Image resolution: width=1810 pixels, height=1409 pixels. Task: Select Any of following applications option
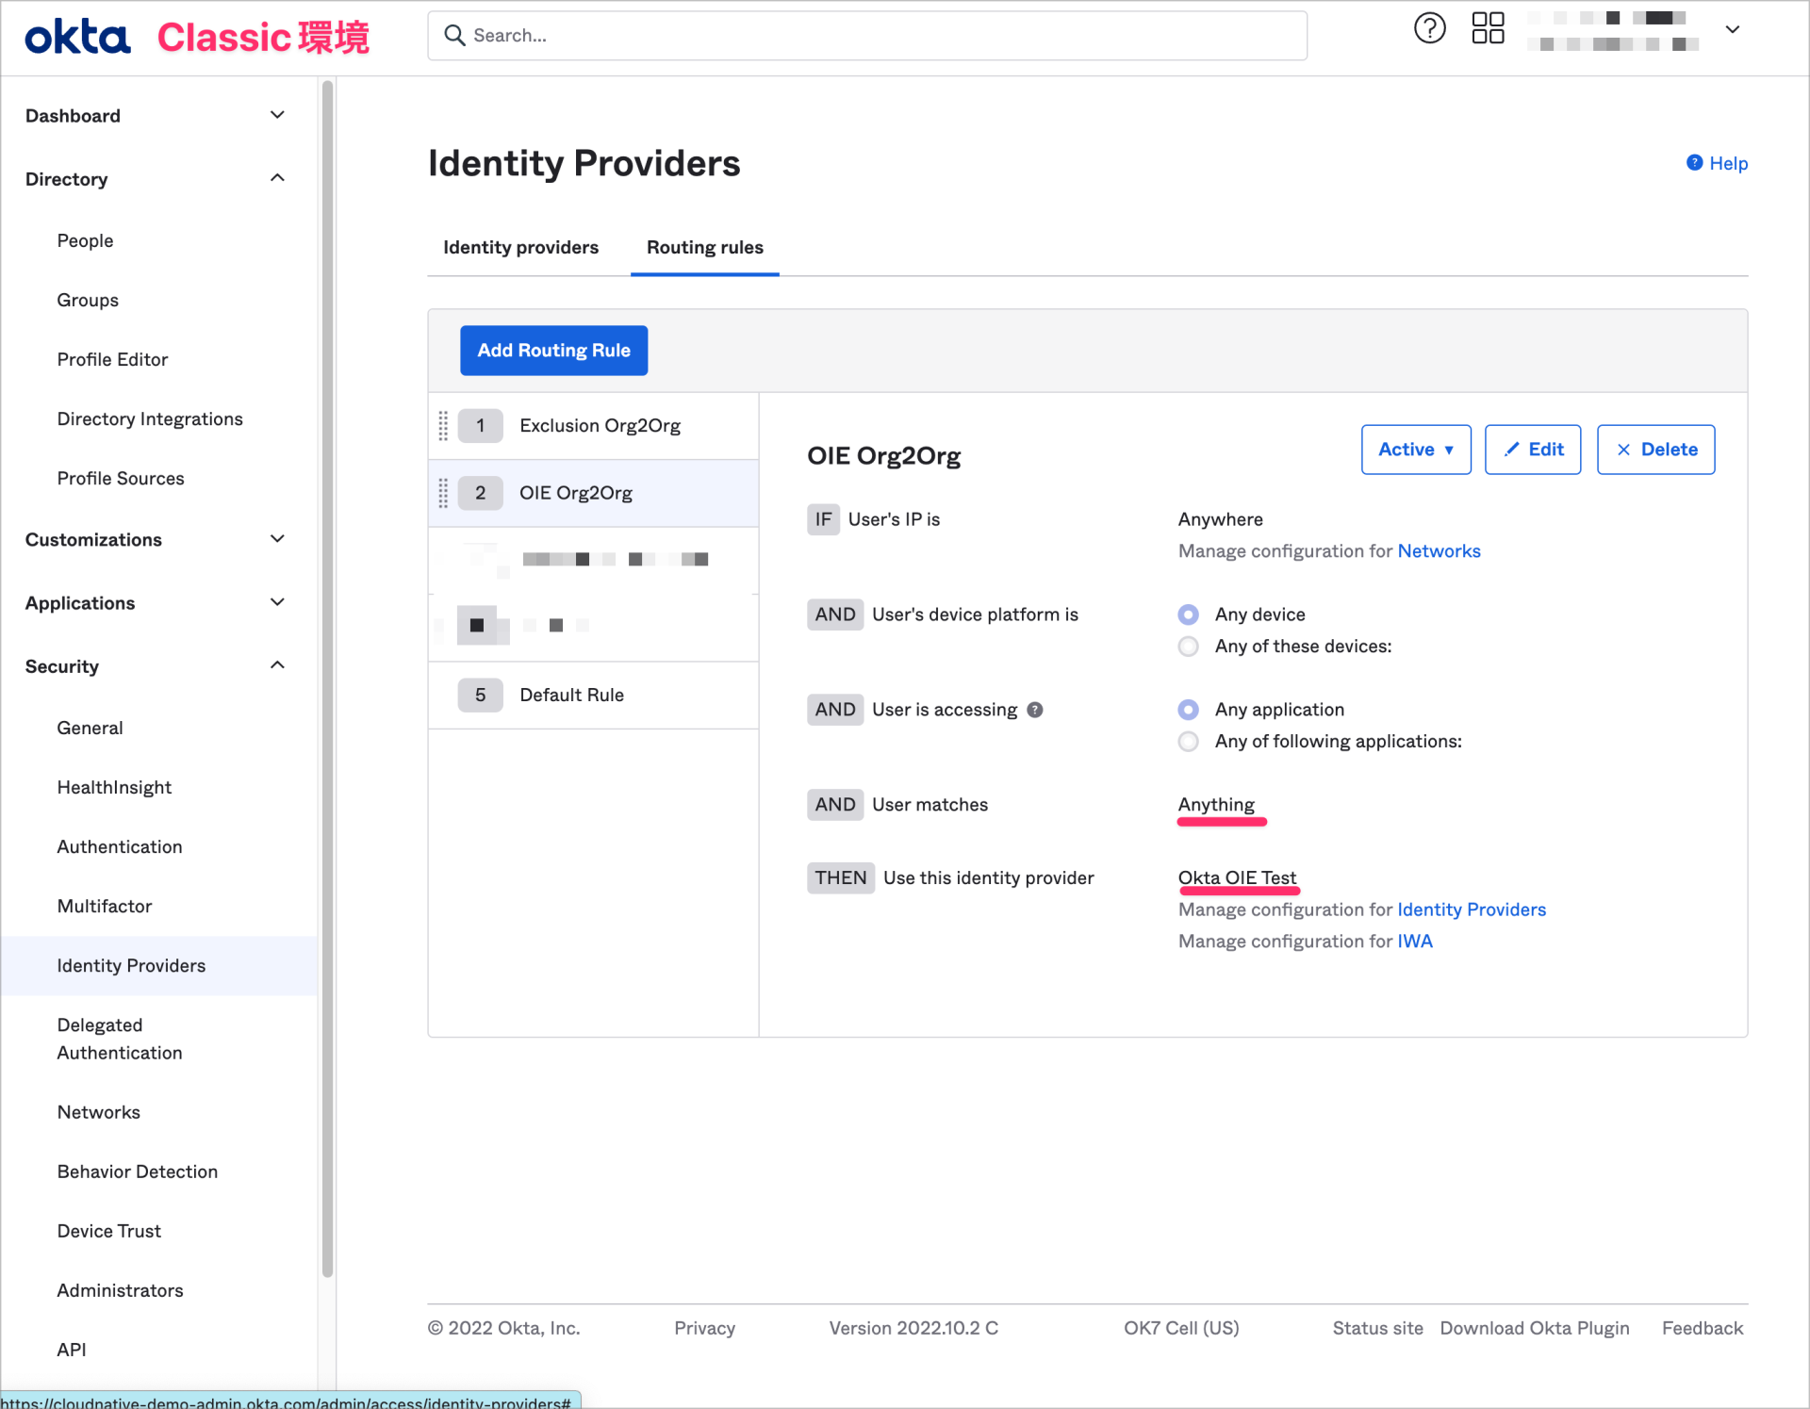point(1187,742)
